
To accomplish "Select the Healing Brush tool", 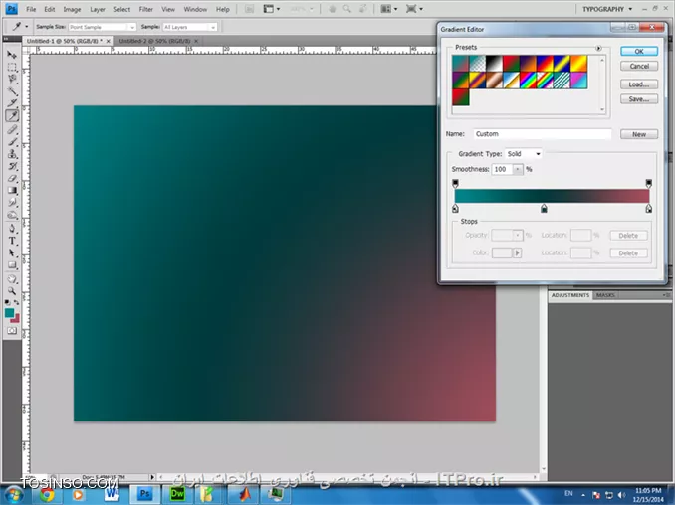I will click(x=12, y=129).
